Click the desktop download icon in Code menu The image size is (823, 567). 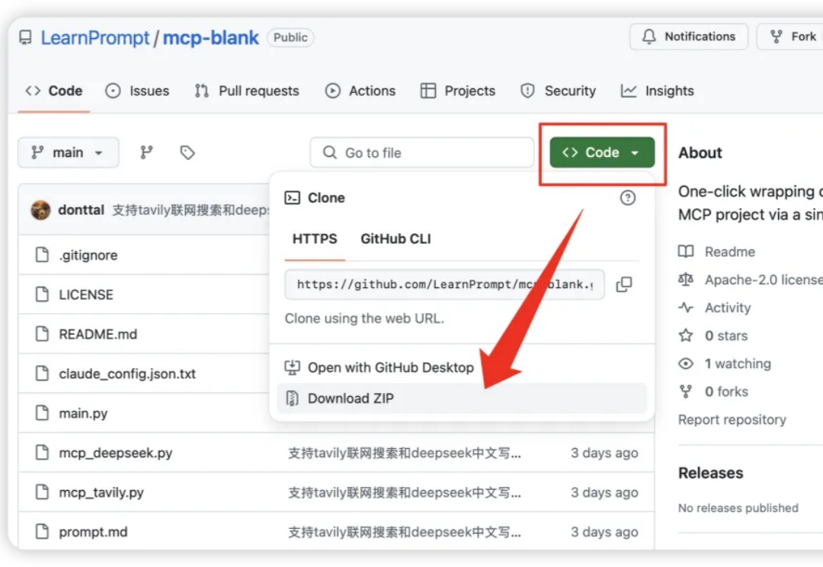pyautogui.click(x=293, y=367)
